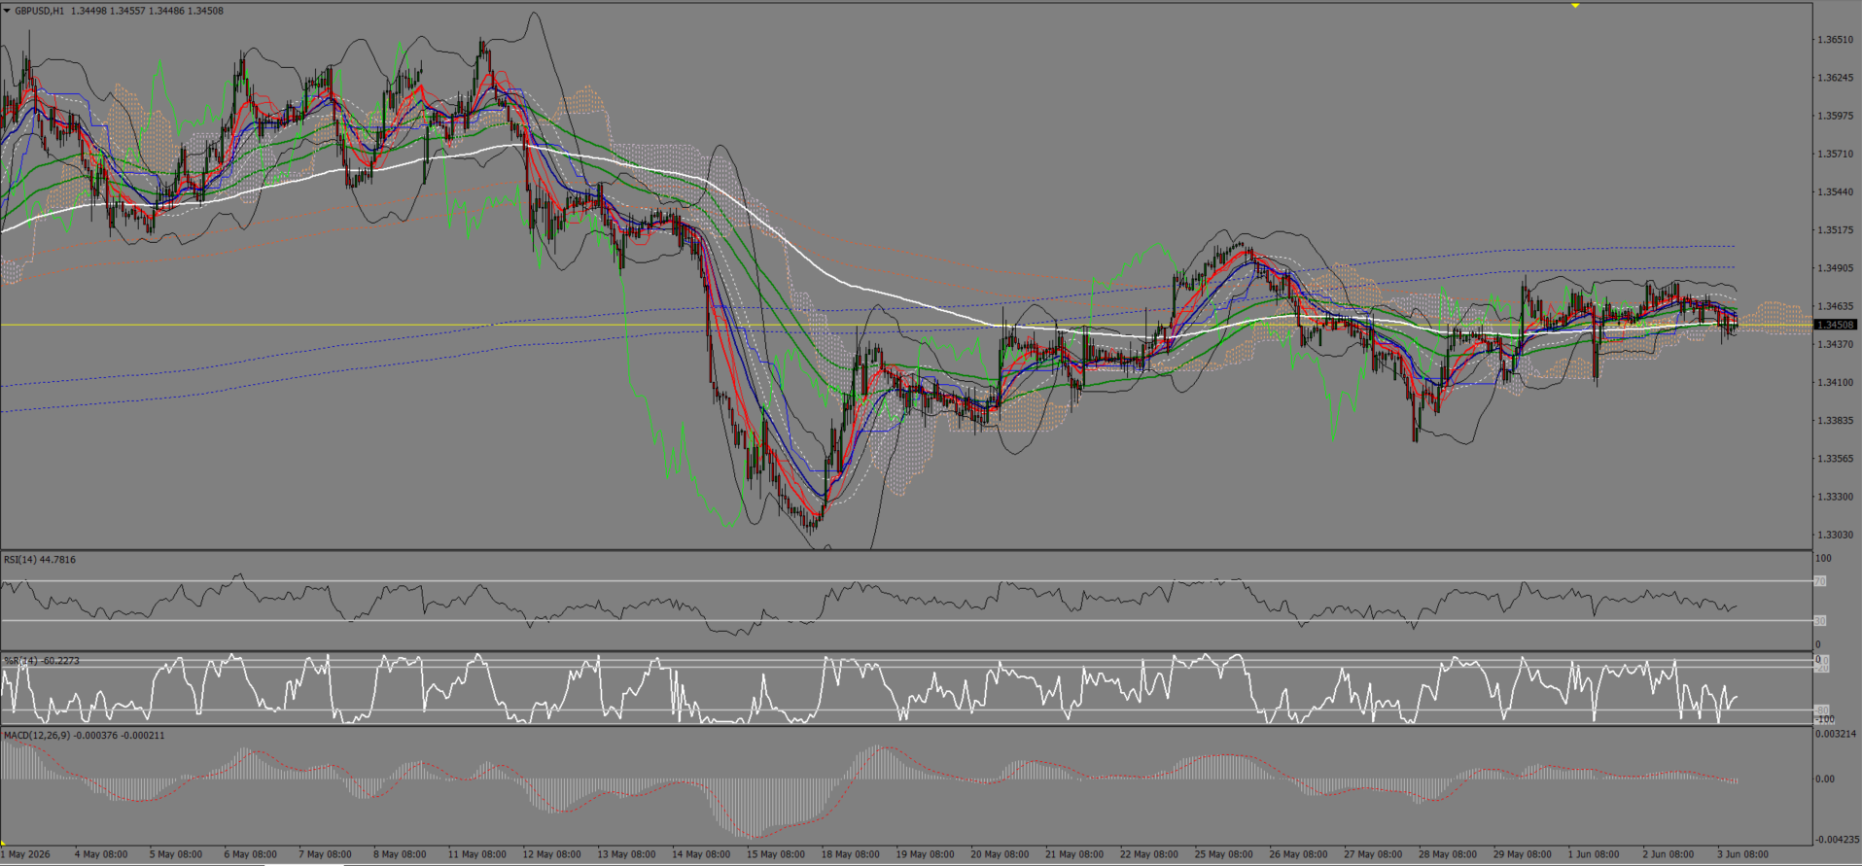1862x866 pixels.
Task: Click the 2 Jun 08:00 time label
Action: pyautogui.click(x=1669, y=855)
